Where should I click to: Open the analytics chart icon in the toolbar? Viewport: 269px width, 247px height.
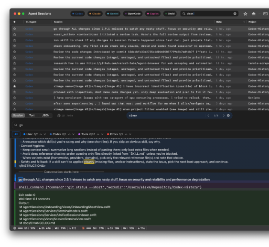click(254, 14)
